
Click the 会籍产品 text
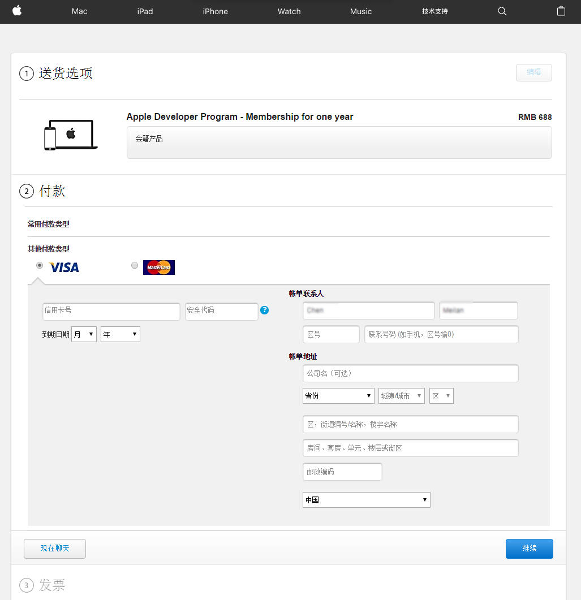(x=149, y=139)
